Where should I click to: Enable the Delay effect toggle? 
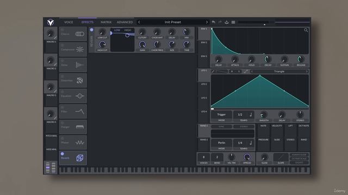[63, 61]
